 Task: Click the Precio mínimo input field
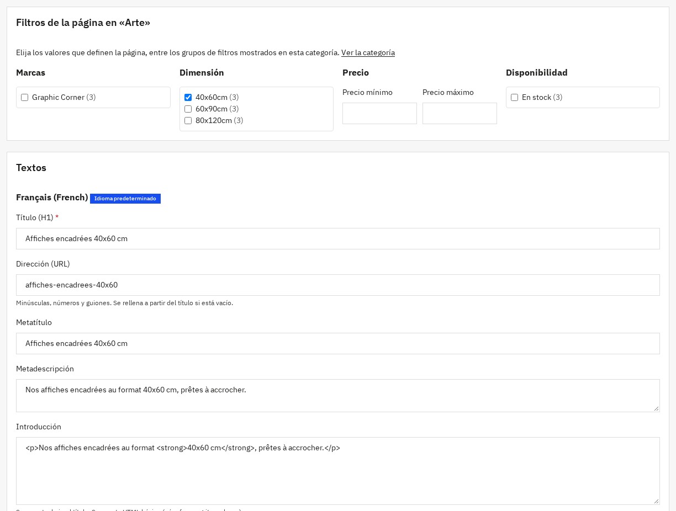tap(379, 113)
